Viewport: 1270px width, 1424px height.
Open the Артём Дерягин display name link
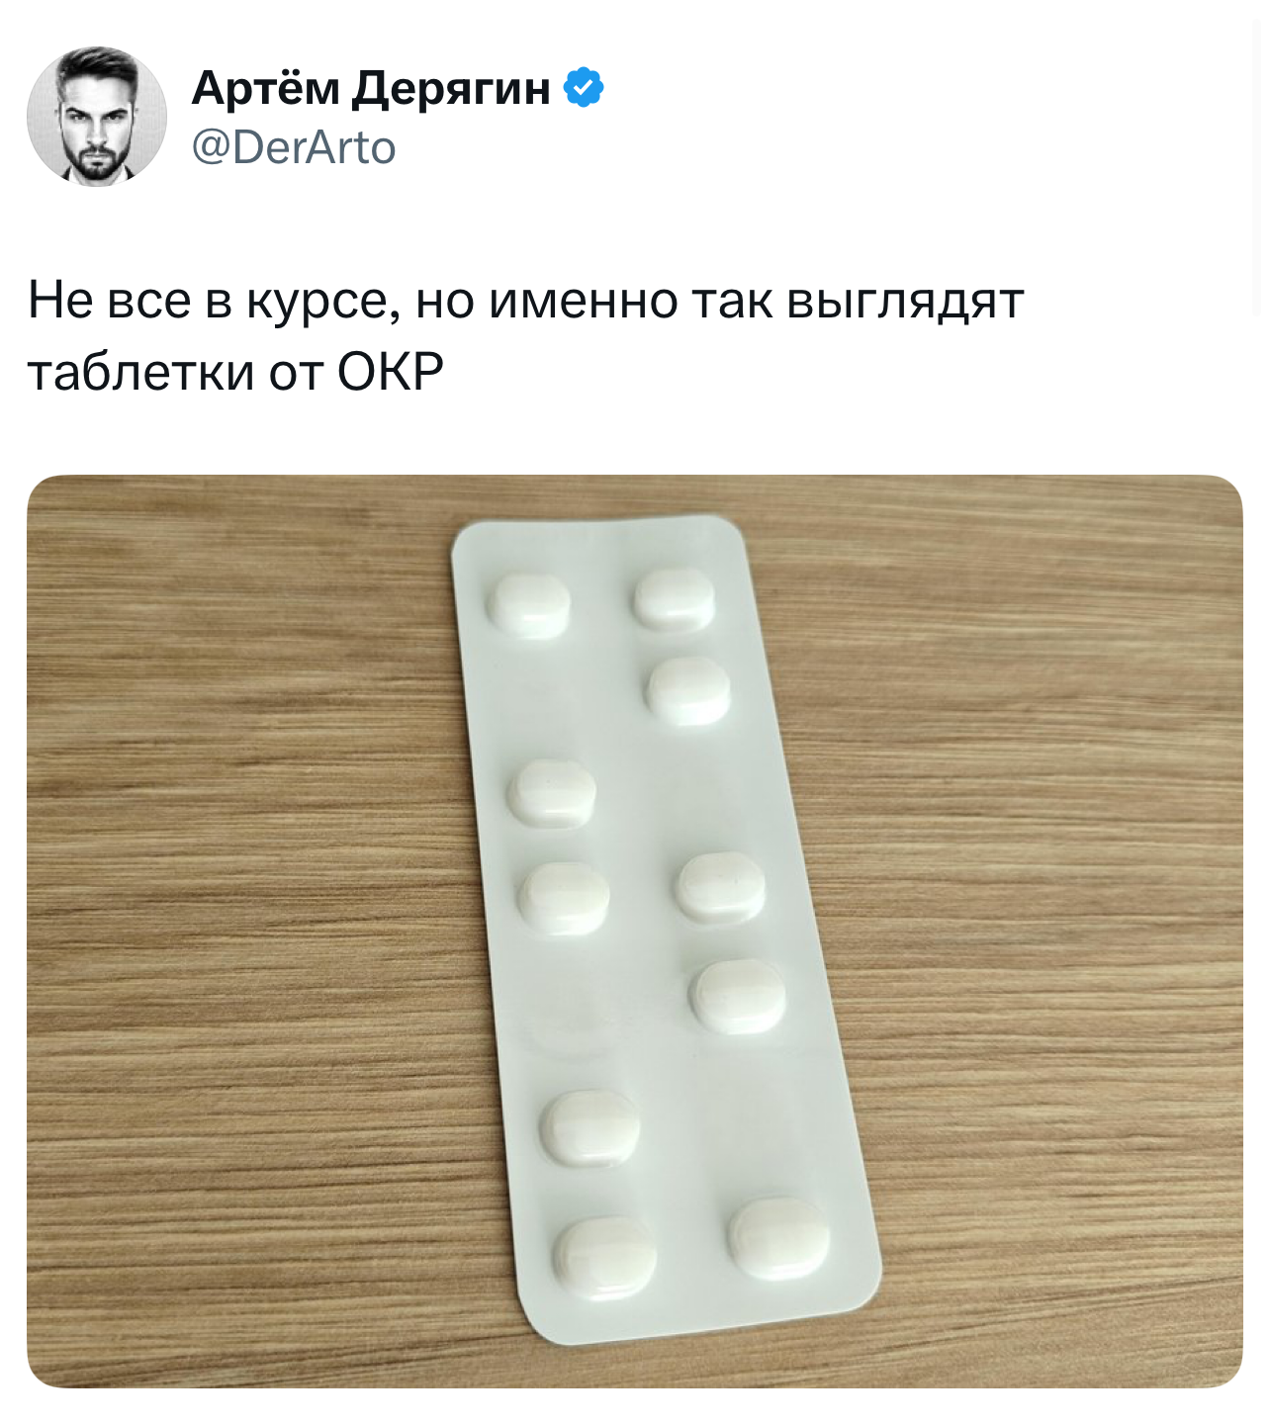click(x=371, y=88)
